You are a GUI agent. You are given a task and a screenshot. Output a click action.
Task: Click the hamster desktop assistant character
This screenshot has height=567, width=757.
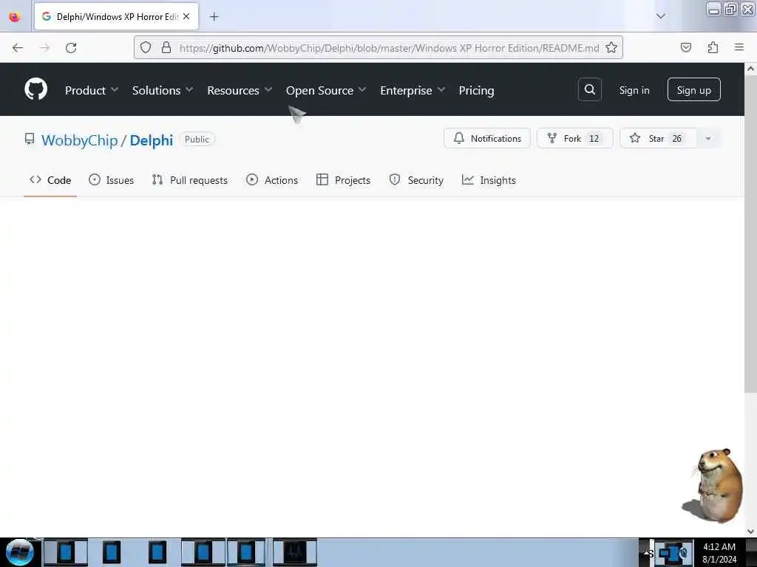715,486
